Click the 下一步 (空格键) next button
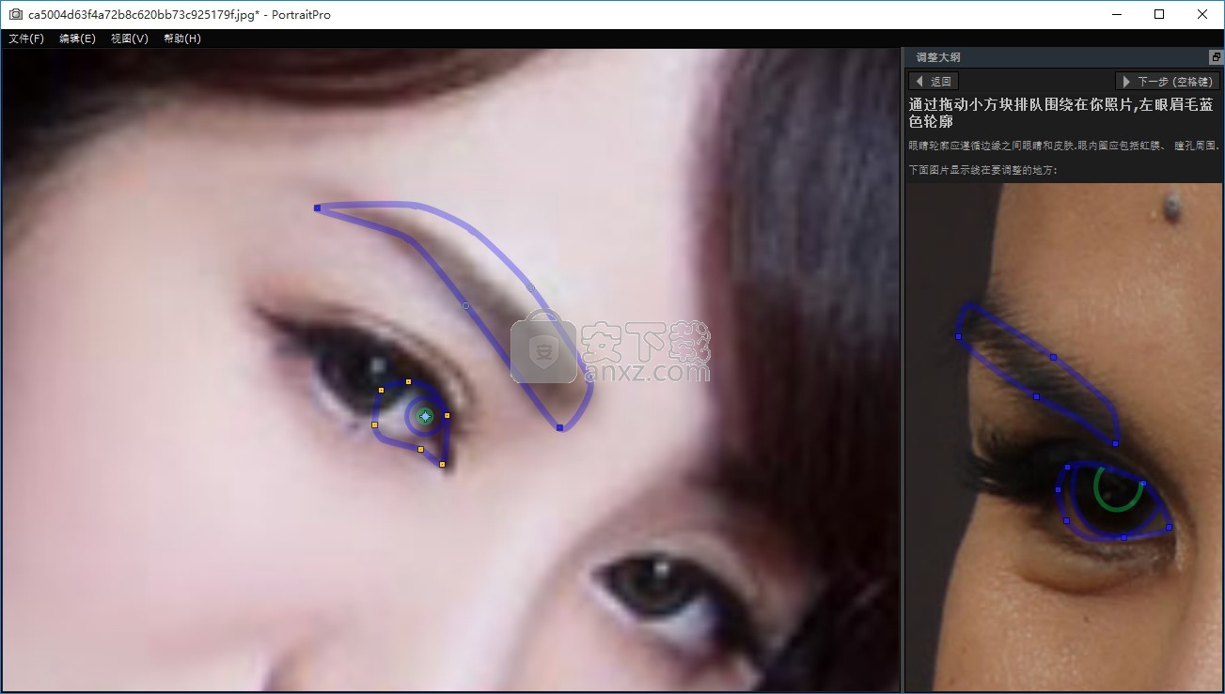The image size is (1225, 694). [1167, 82]
